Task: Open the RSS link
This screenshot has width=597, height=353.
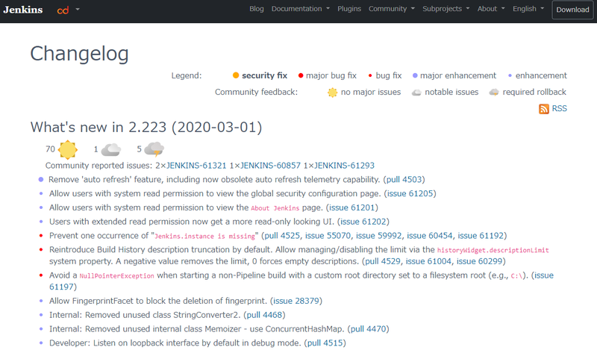Action: (x=559, y=108)
